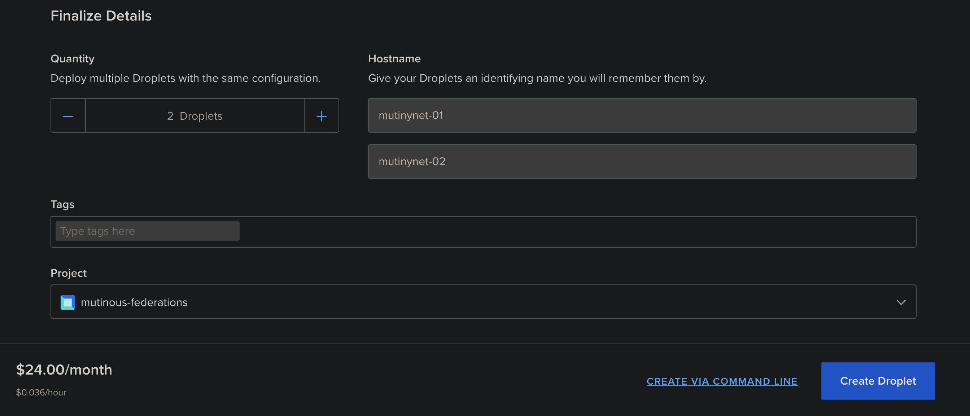
Task: Decrease droplet quantity with minus button
Action: (x=68, y=115)
